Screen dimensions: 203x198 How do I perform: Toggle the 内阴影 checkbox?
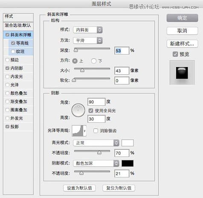click(x=7, y=68)
